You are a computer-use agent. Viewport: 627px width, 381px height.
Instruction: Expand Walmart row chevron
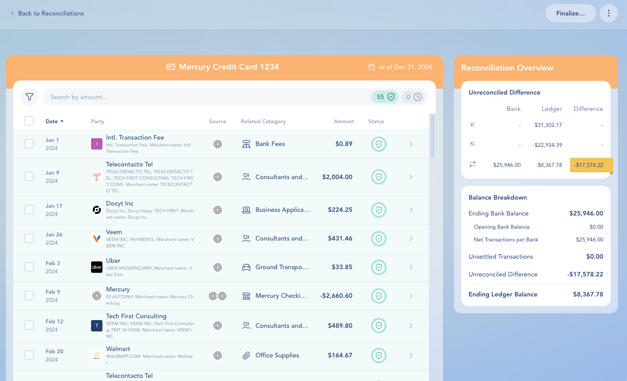pyautogui.click(x=411, y=356)
